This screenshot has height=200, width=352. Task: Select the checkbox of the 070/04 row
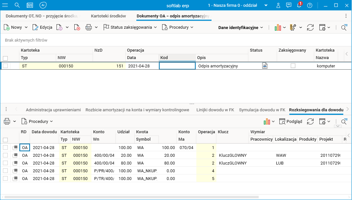point(5,147)
